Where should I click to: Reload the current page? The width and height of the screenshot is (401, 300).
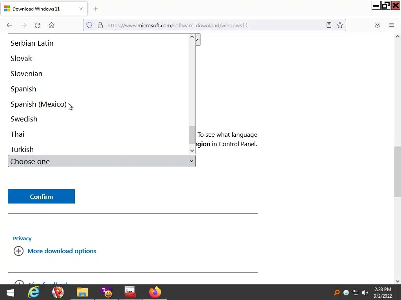pos(38,25)
